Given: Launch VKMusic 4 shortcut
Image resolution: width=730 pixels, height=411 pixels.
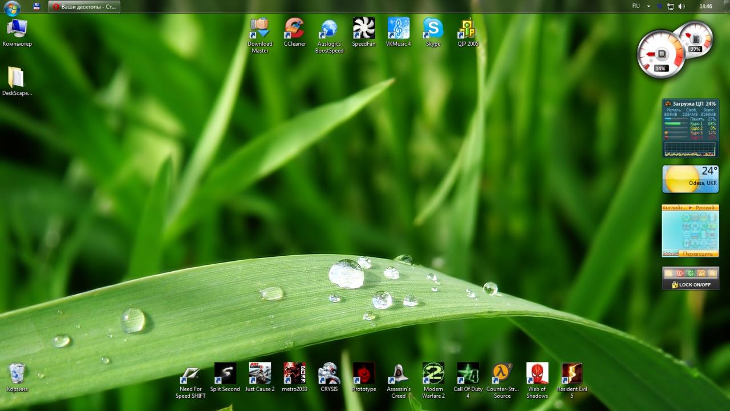Looking at the screenshot, I should (399, 33).
